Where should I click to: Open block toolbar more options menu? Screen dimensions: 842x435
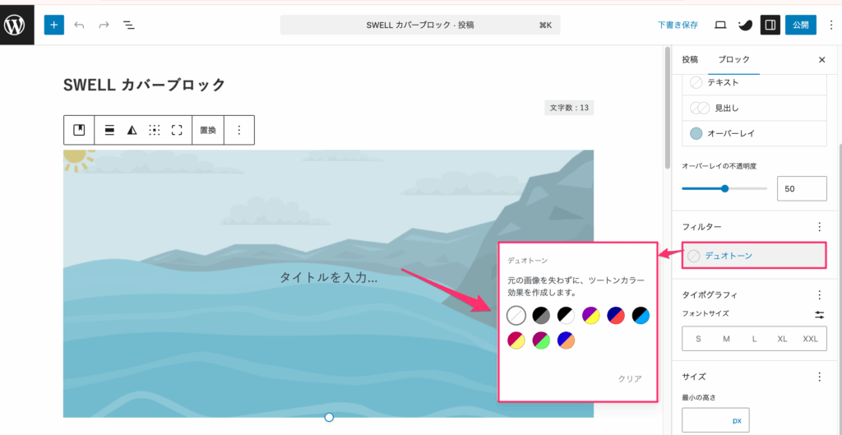click(239, 130)
